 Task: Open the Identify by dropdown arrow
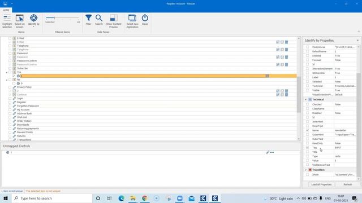point(34,27)
